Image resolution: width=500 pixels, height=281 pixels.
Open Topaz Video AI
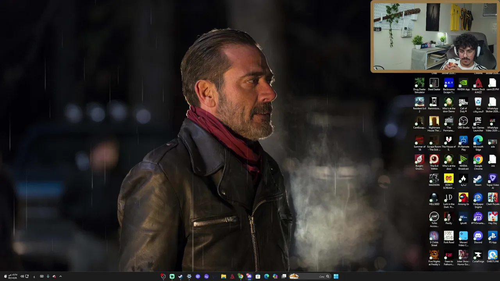(x=493, y=181)
